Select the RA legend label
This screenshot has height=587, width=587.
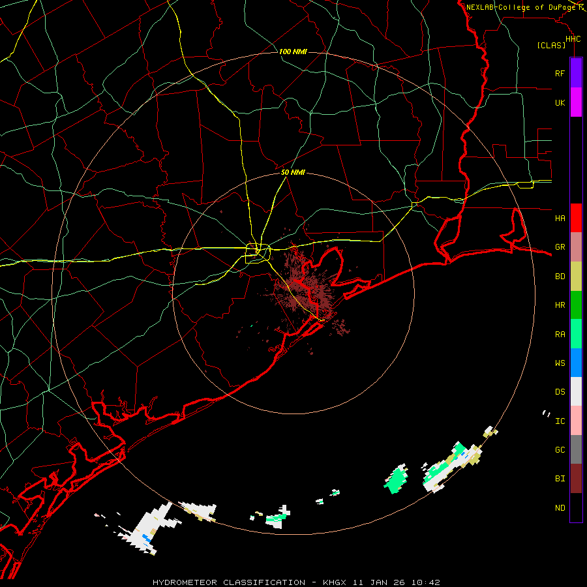(560, 335)
